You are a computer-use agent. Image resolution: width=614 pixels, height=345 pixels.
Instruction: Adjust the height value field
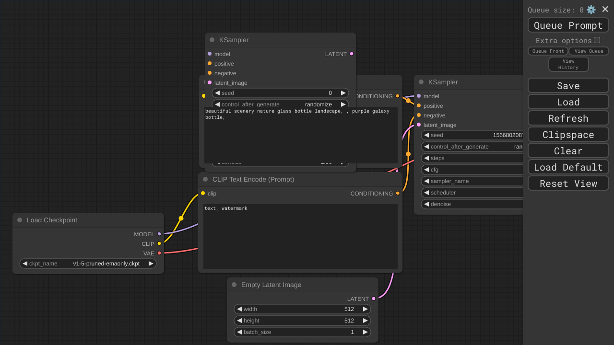coord(302,321)
